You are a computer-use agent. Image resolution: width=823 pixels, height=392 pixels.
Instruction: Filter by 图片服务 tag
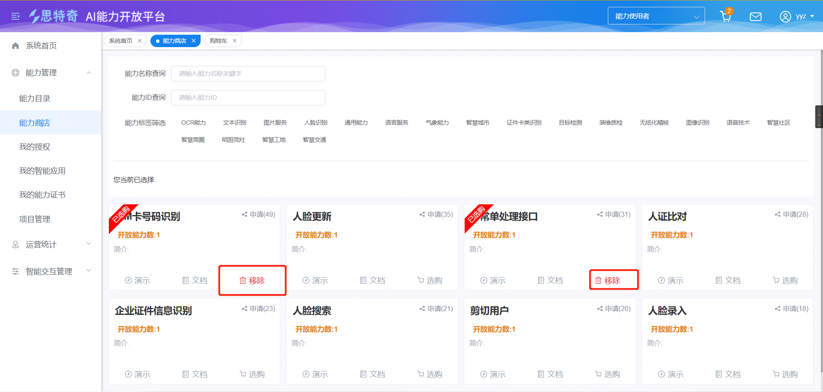click(x=275, y=123)
